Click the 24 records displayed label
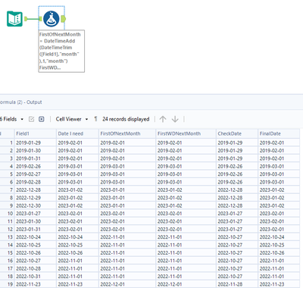The height and width of the screenshot is (288, 303). tap(126, 119)
